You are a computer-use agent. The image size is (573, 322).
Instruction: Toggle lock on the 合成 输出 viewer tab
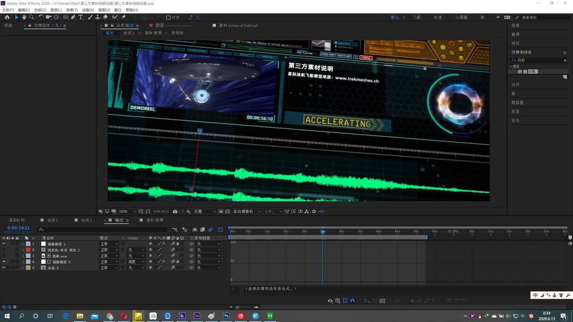112,26
